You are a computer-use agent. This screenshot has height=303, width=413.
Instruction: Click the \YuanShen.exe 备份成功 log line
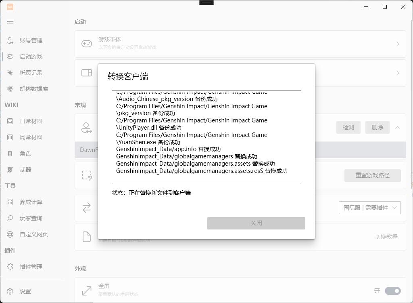click(x=148, y=142)
